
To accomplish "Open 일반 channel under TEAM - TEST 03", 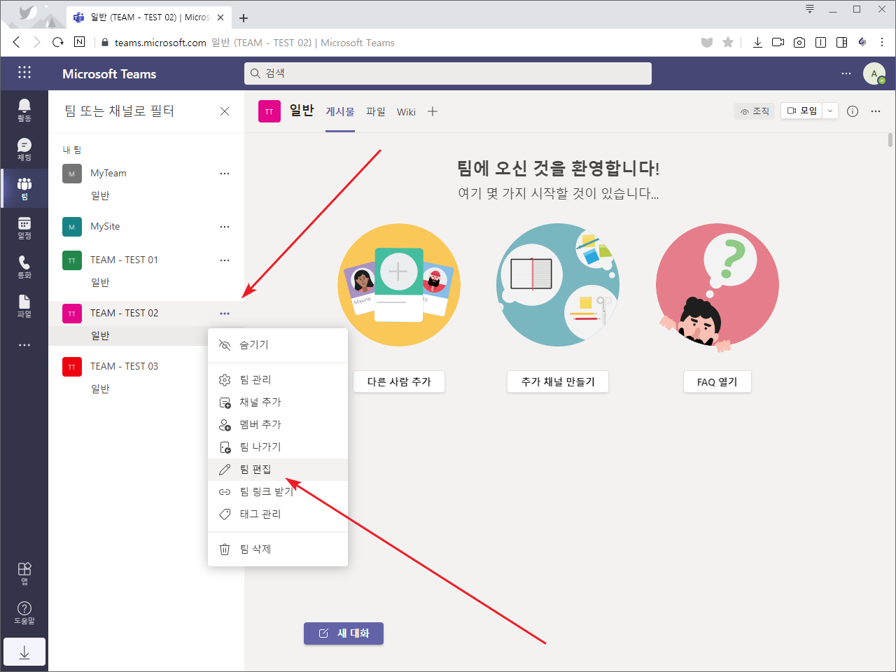I will 100,388.
